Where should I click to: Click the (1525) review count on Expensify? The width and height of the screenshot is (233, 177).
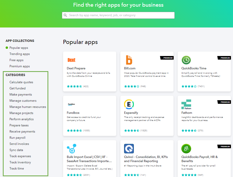tap(144, 131)
